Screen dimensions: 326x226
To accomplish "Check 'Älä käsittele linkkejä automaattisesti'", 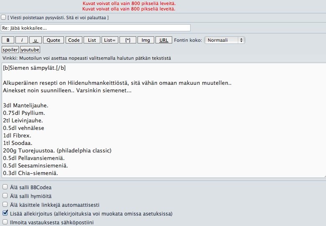I will click(x=5, y=205).
